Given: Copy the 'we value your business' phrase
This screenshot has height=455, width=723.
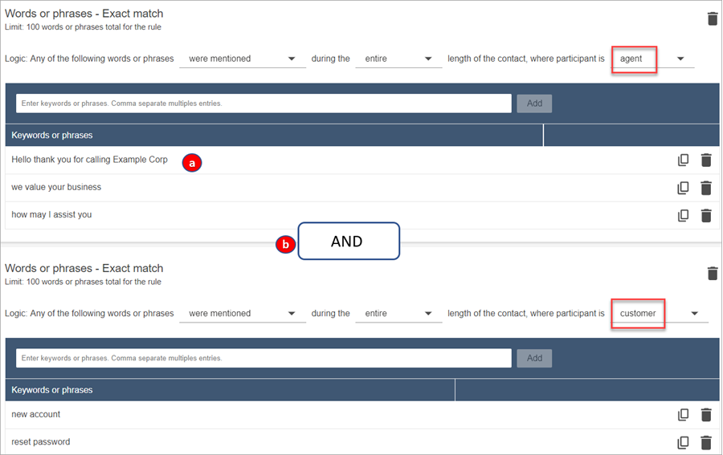Looking at the screenshot, I should [x=683, y=188].
